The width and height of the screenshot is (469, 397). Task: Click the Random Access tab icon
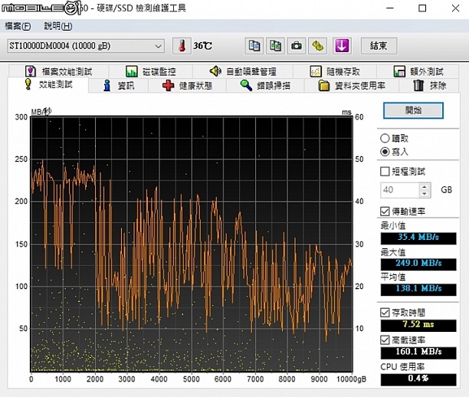tap(316, 71)
